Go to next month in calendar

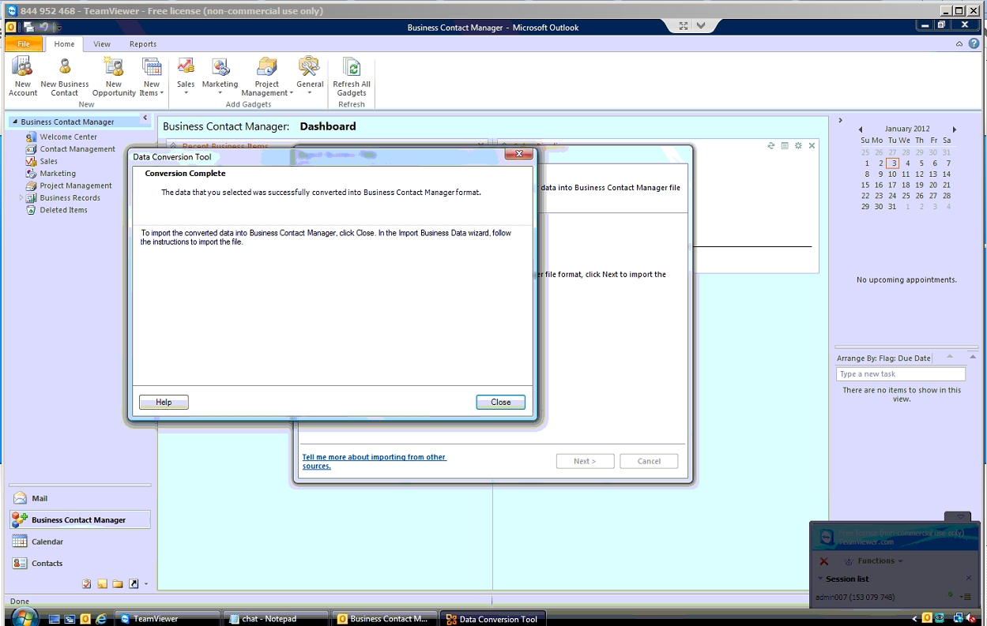[x=955, y=129]
